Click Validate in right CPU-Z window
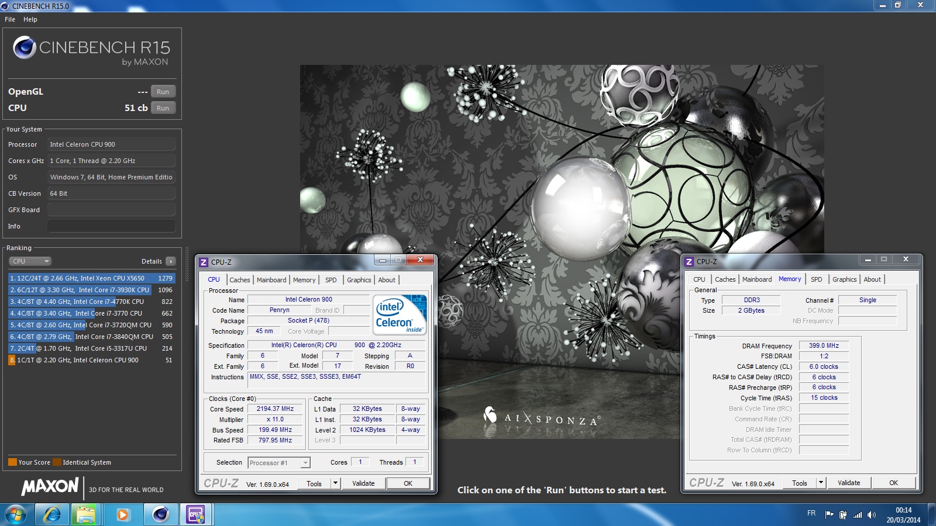936x526 pixels. coord(849,483)
